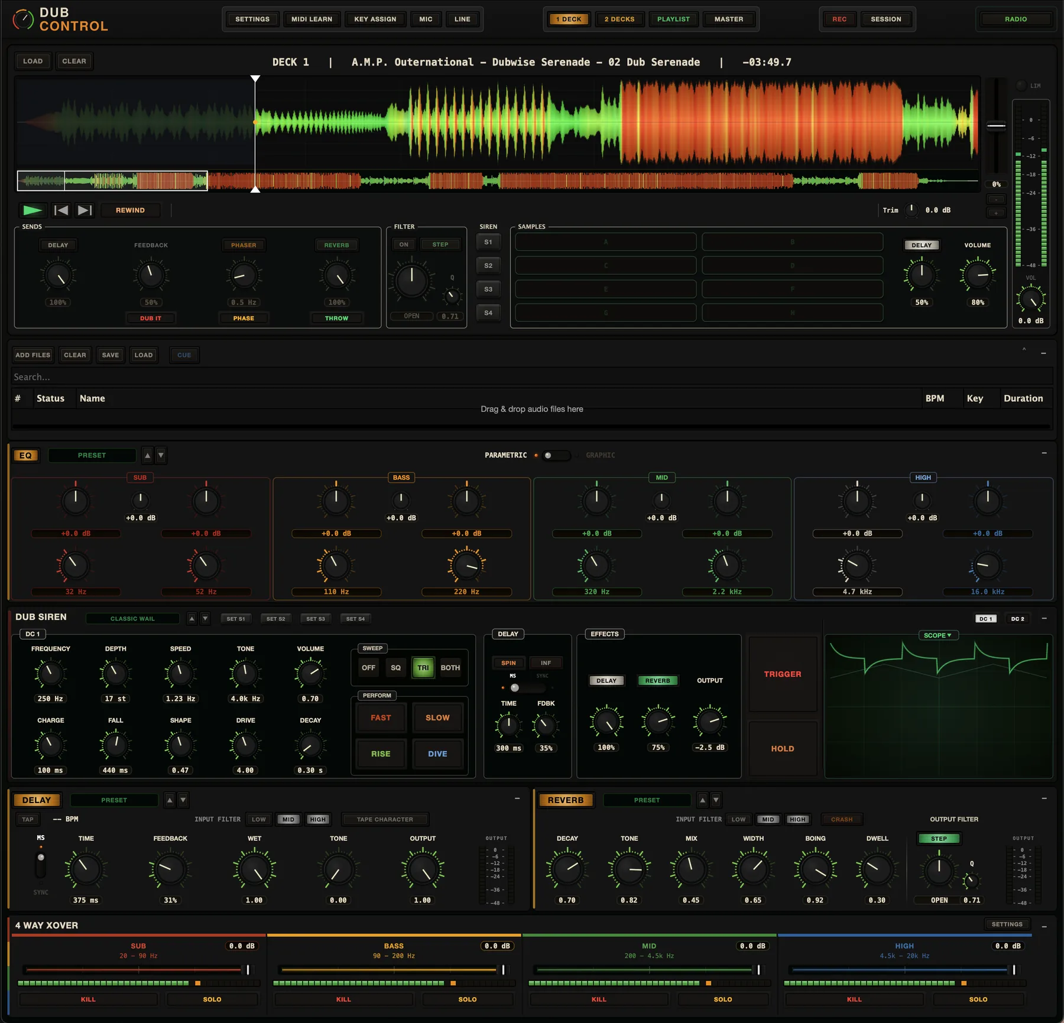Open the Delay preset dropdown
1064x1023 pixels.
click(114, 800)
